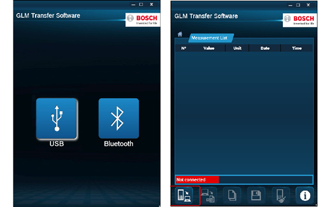Click the clear device memory icon
This screenshot has width=331, height=207.
pos(280,196)
